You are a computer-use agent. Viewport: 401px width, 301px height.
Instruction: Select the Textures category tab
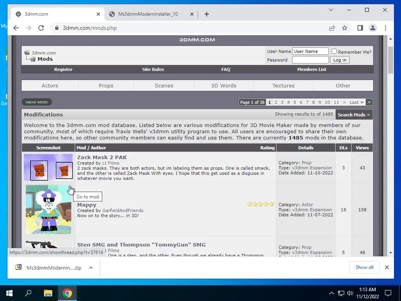(284, 86)
